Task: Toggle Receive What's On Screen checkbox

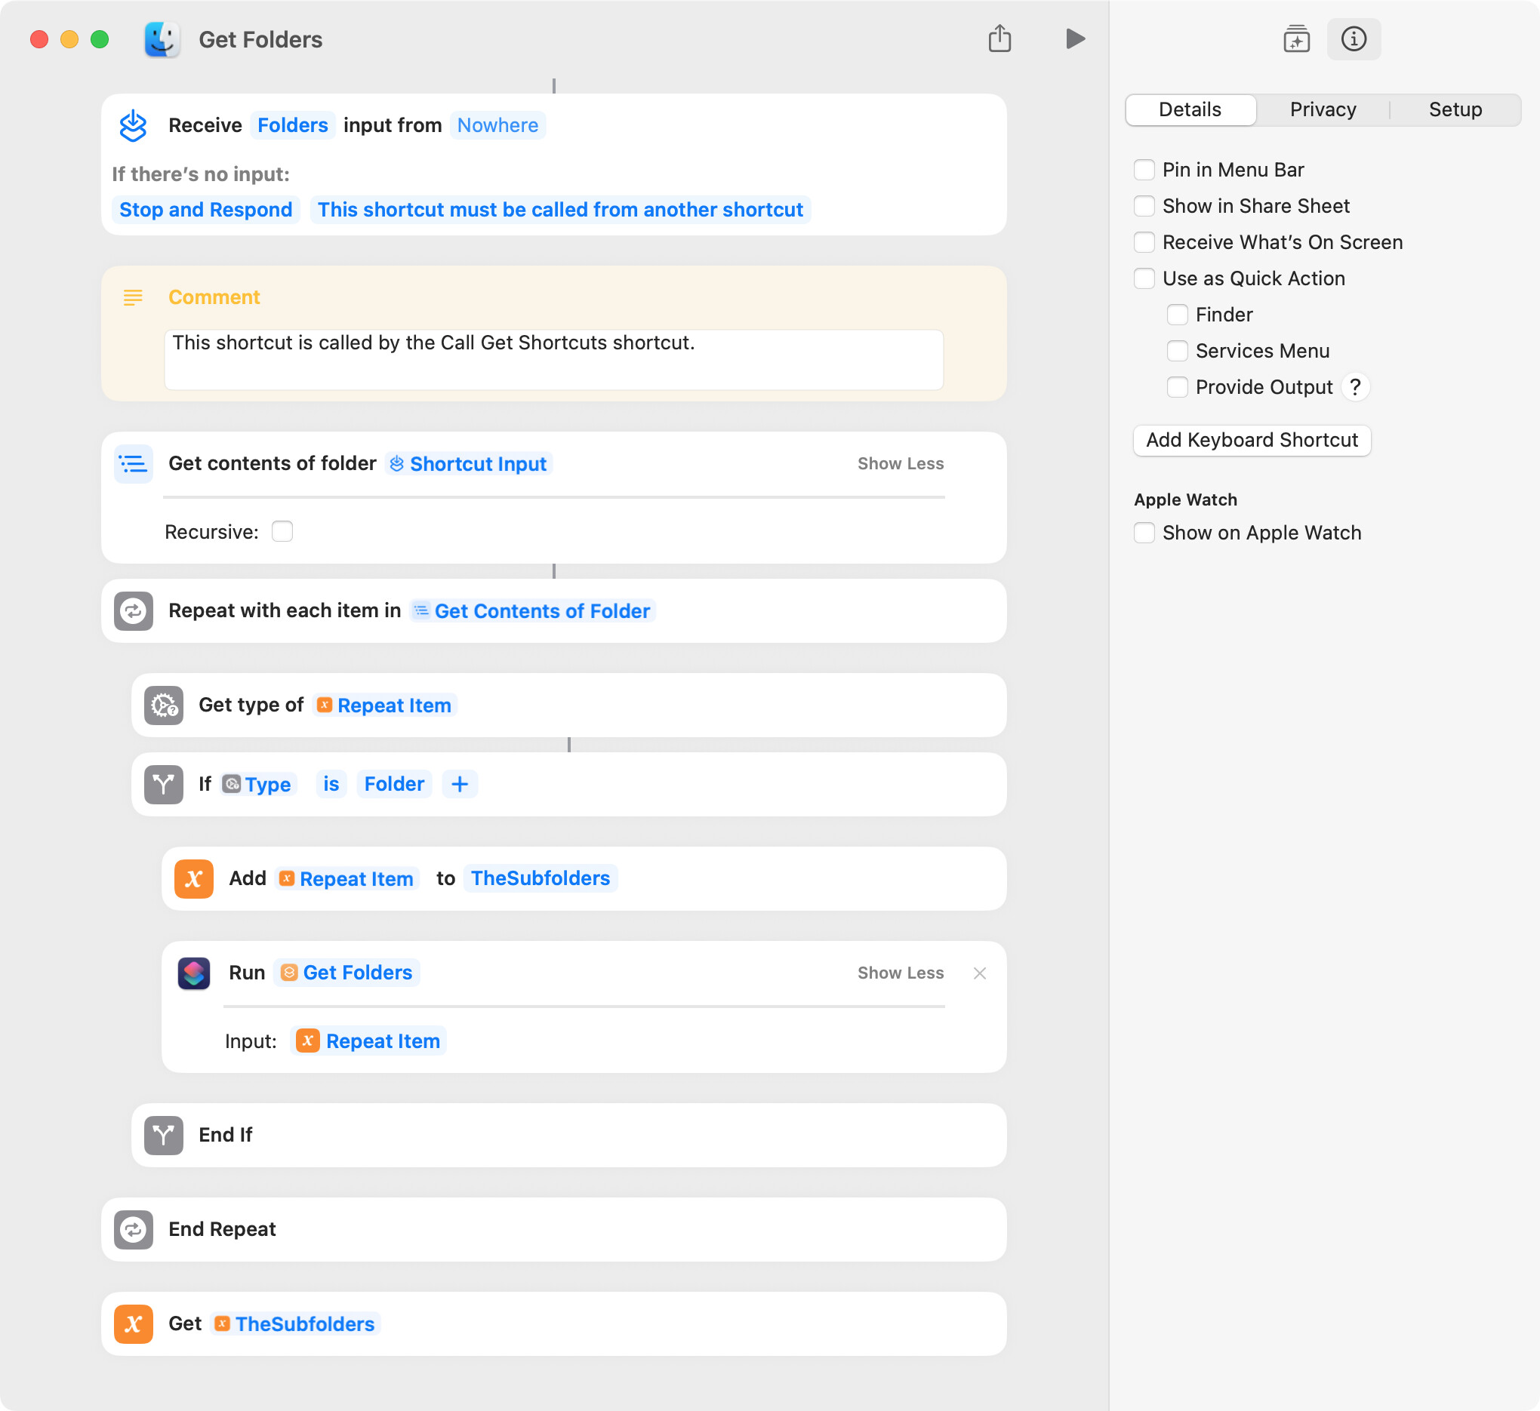Action: (1144, 242)
